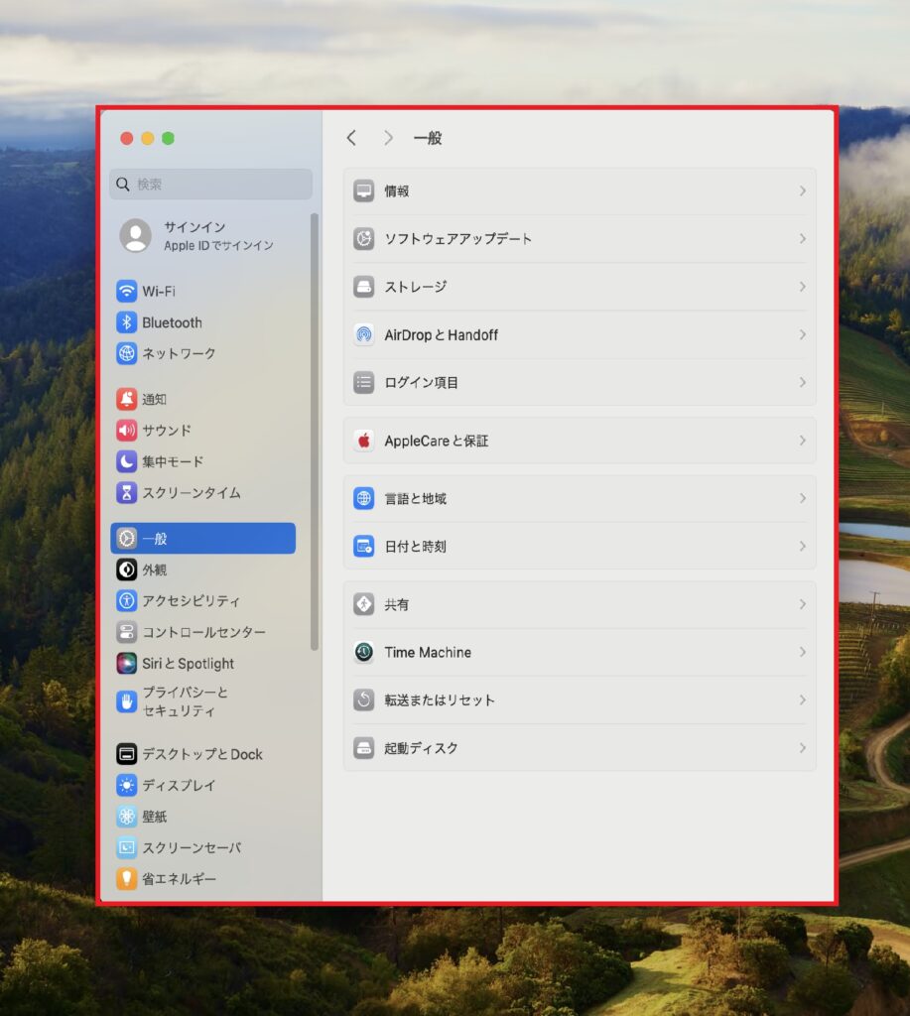Click the 情報 display icon
The width and height of the screenshot is (910, 1016).
click(363, 191)
